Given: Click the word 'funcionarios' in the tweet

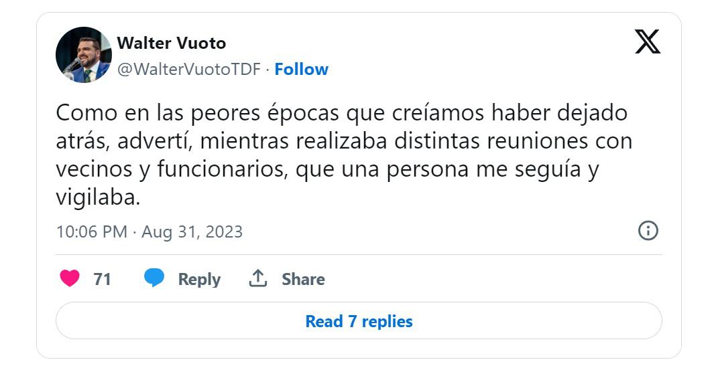Looking at the screenshot, I should click(223, 169).
